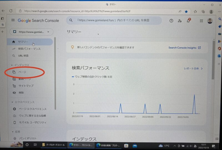Reload the page with refresh icon
Image resolution: width=222 pixels, height=150 pixels.
tap(11, 11)
